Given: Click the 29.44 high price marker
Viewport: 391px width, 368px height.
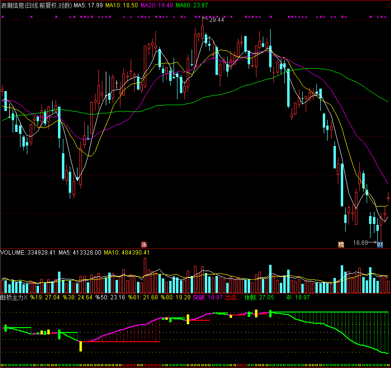Looking at the screenshot, I should click(216, 20).
